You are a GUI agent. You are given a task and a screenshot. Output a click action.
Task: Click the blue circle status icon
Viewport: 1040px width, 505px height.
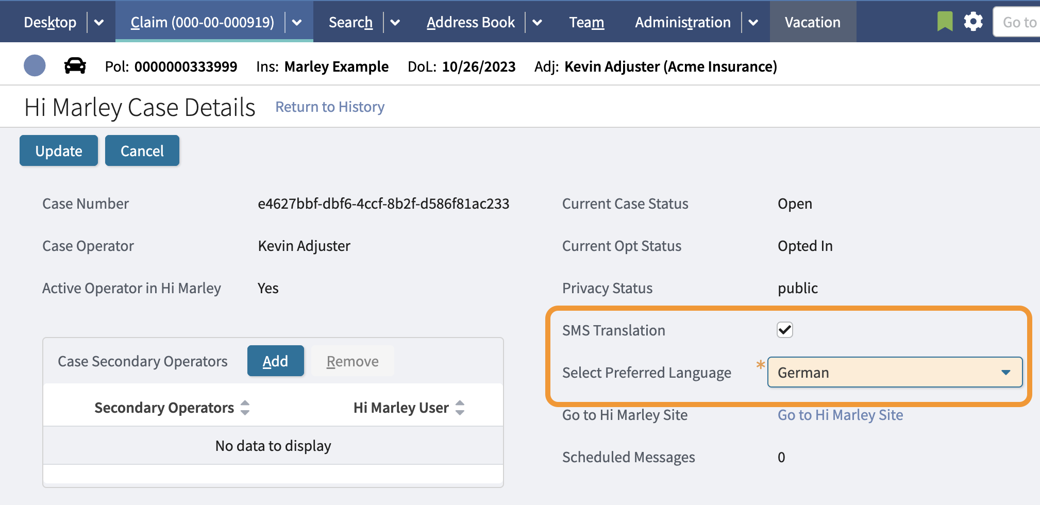coord(35,66)
